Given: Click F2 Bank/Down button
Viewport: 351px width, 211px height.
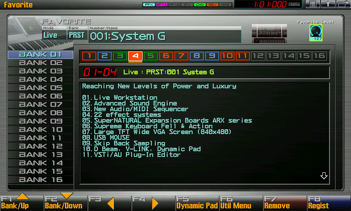Looking at the screenshot, I should click(x=65, y=203).
